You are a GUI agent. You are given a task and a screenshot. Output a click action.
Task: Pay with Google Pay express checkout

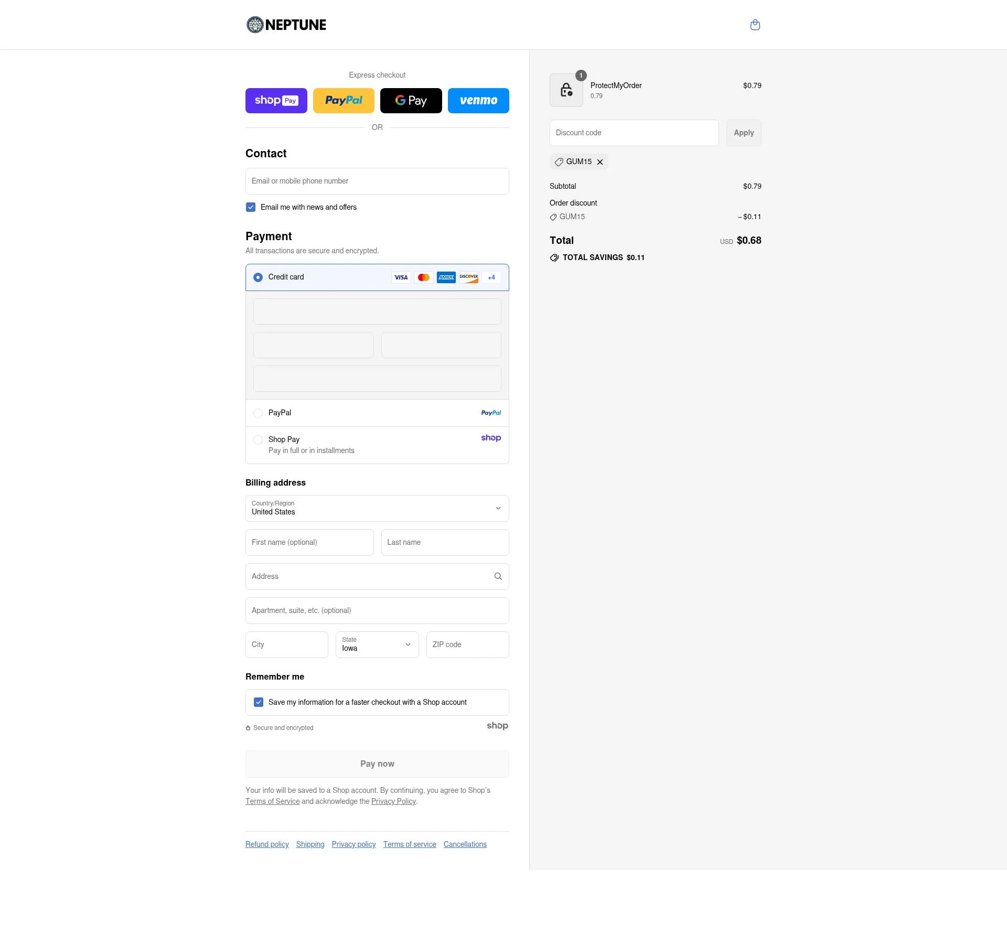click(x=411, y=100)
